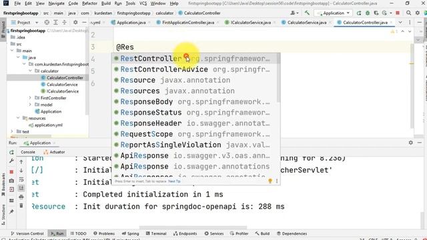This screenshot has height=240, width=427.
Task: Toggle the Structure side panel
Action: 3,215
